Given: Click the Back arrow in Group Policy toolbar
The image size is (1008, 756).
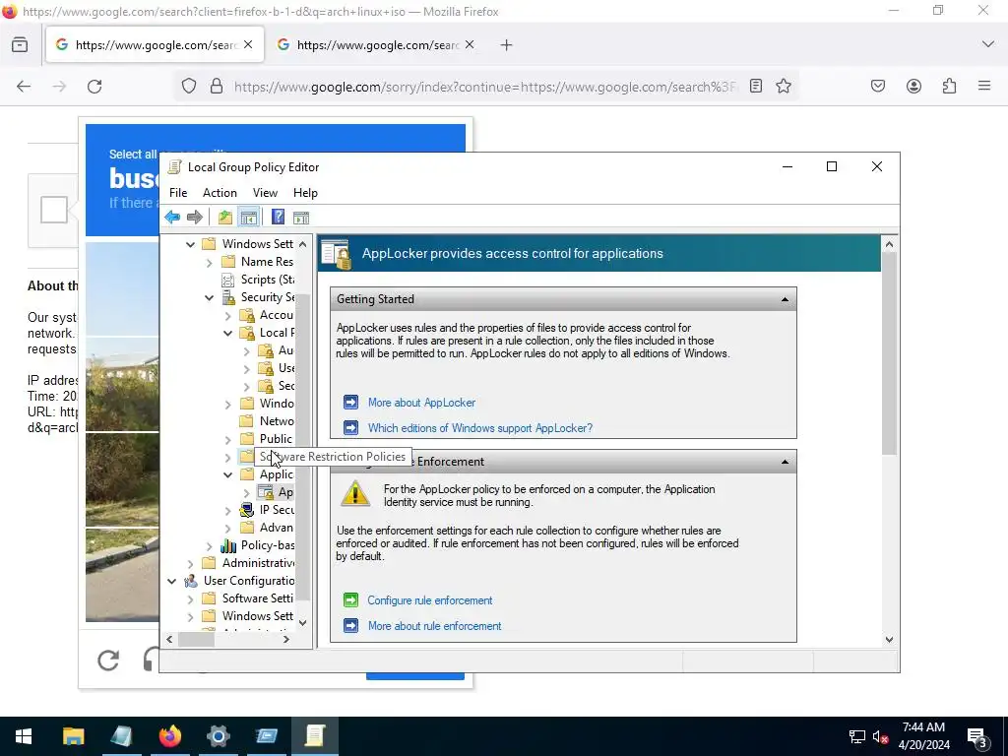Looking at the screenshot, I should [172, 218].
